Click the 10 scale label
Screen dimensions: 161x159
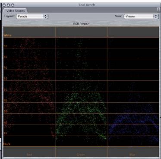click(5, 133)
